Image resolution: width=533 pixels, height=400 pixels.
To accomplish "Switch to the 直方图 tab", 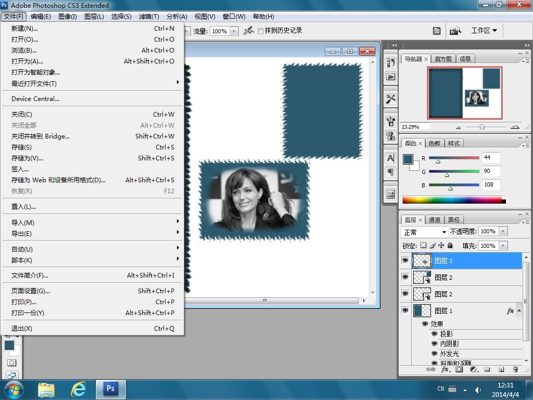I will pyautogui.click(x=443, y=59).
